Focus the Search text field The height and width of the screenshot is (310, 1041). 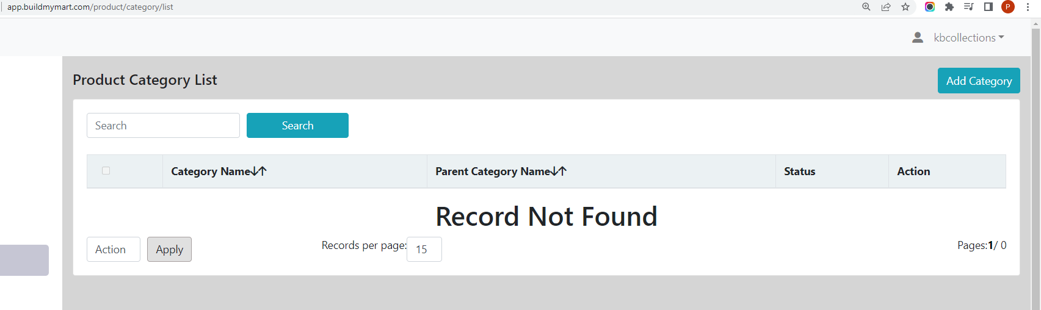pyautogui.click(x=163, y=126)
